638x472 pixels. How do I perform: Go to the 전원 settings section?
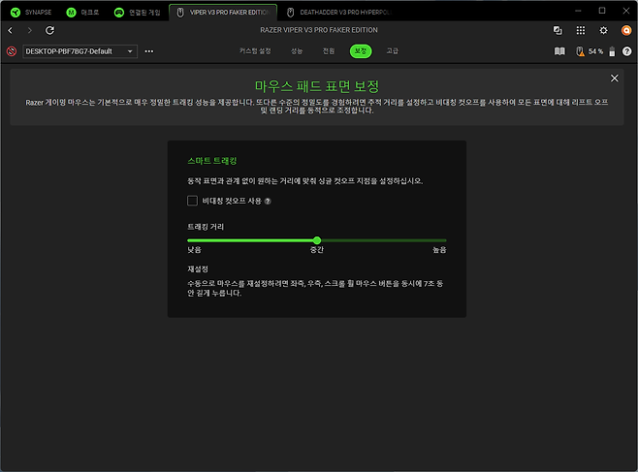coord(328,50)
